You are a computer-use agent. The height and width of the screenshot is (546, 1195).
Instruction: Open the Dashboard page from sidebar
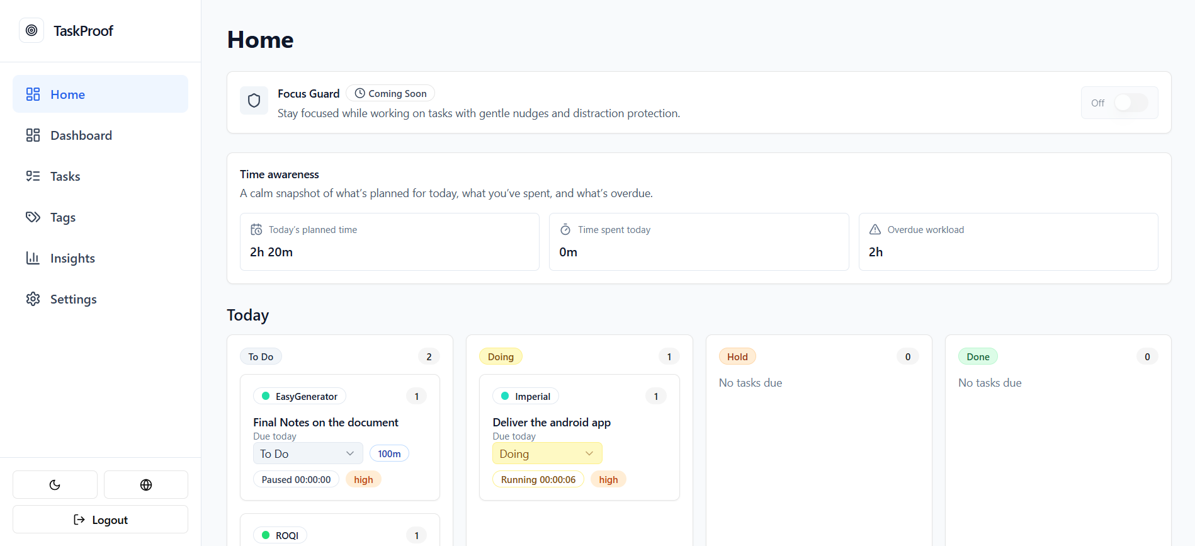point(81,135)
